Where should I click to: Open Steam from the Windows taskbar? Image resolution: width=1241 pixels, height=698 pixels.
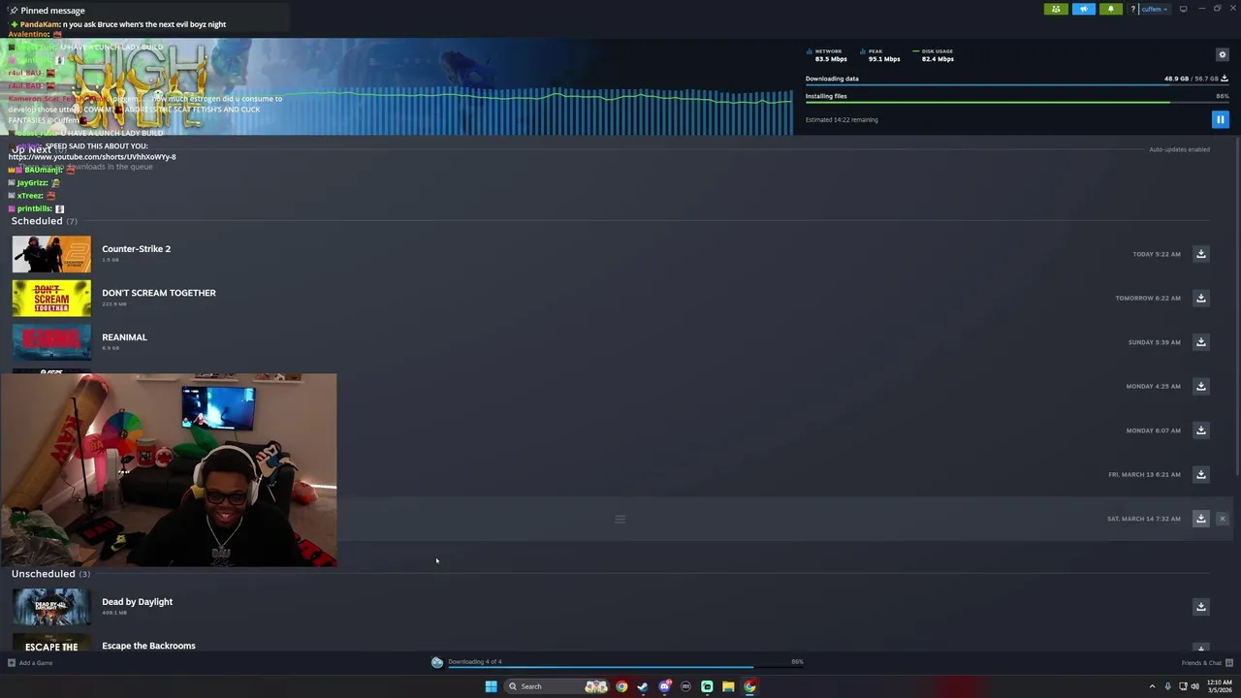(x=643, y=686)
